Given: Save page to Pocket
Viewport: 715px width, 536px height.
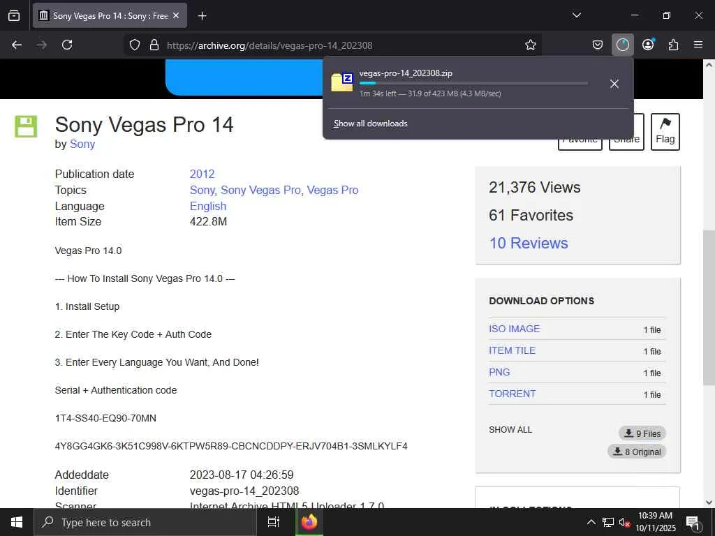Looking at the screenshot, I should 598,45.
